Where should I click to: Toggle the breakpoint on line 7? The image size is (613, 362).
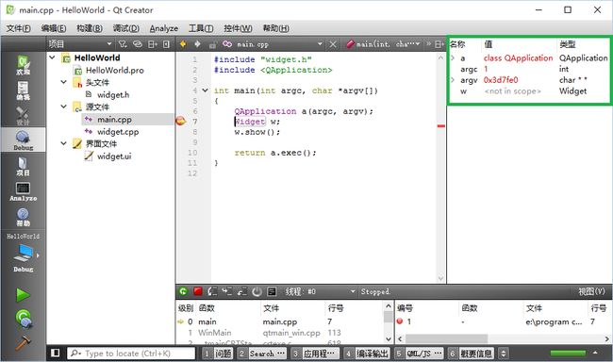click(181, 122)
